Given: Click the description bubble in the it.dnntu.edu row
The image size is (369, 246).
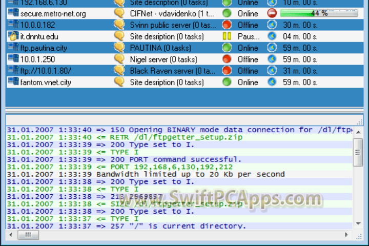Looking at the screenshot, I should (119, 36).
